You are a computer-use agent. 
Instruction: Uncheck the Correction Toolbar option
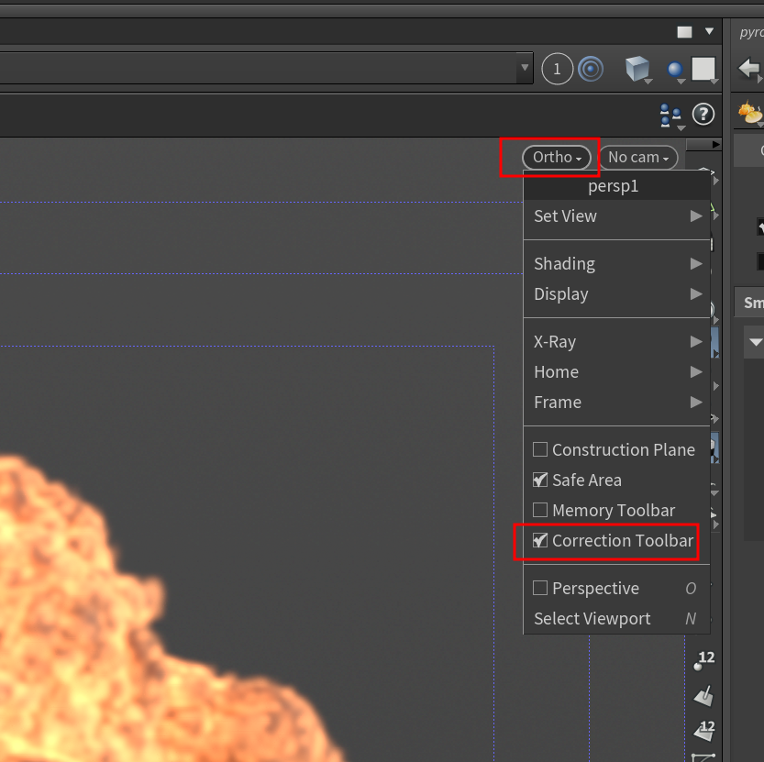[x=540, y=540]
